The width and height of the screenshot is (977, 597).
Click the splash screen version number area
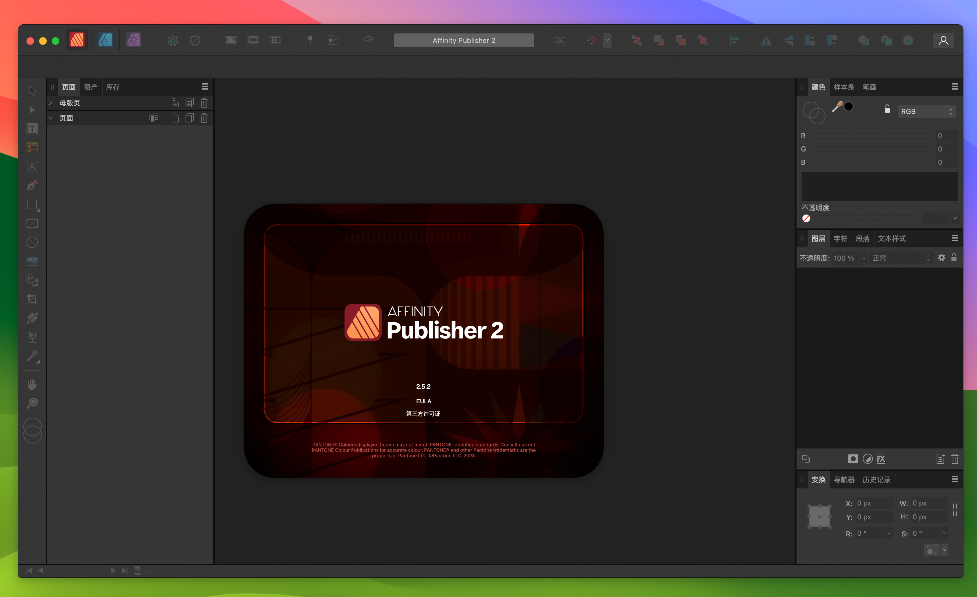coord(422,386)
